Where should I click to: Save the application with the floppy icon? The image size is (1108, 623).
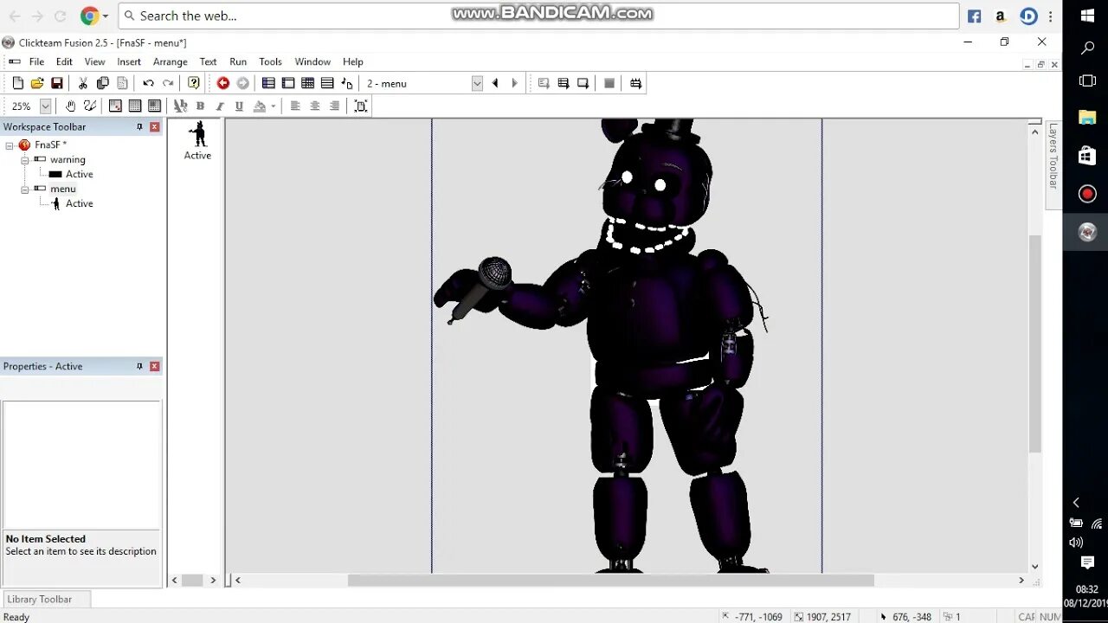pyautogui.click(x=57, y=83)
